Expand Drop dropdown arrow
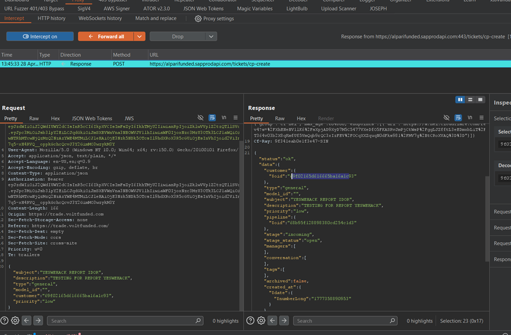Viewport: 511px width, 335px height. (211, 36)
